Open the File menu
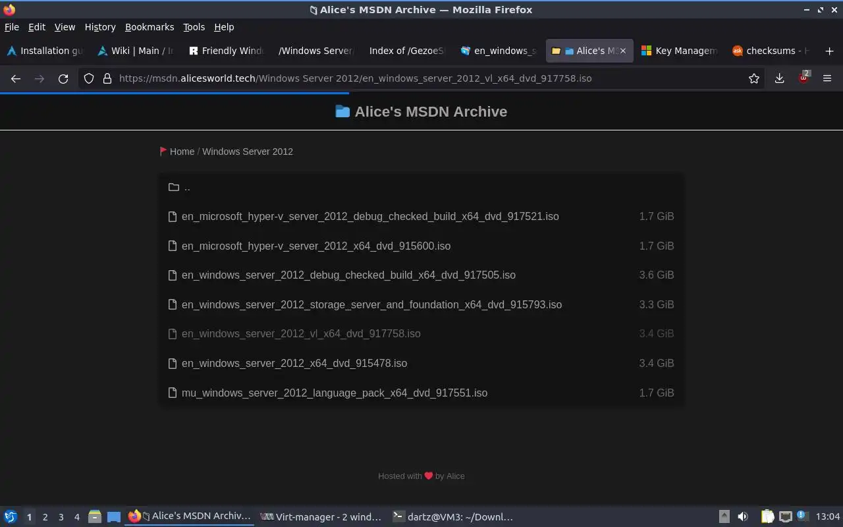Screen dimensions: 843x527 [x=12, y=27]
